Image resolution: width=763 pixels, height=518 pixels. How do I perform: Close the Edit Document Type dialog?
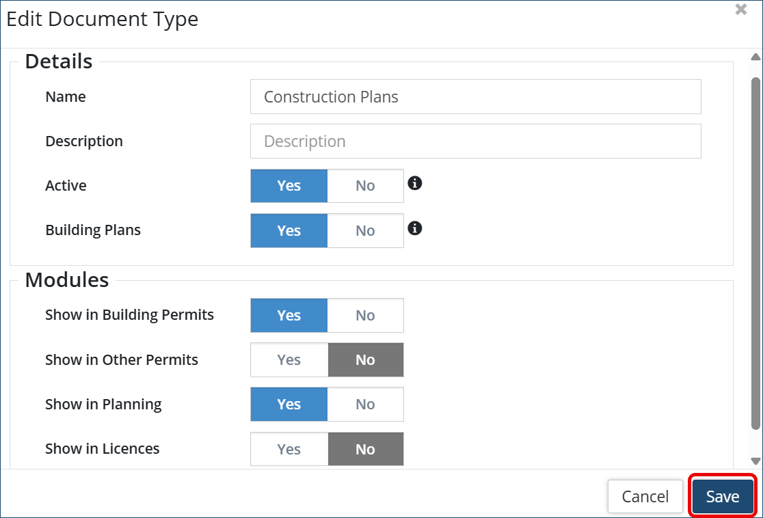(x=740, y=10)
